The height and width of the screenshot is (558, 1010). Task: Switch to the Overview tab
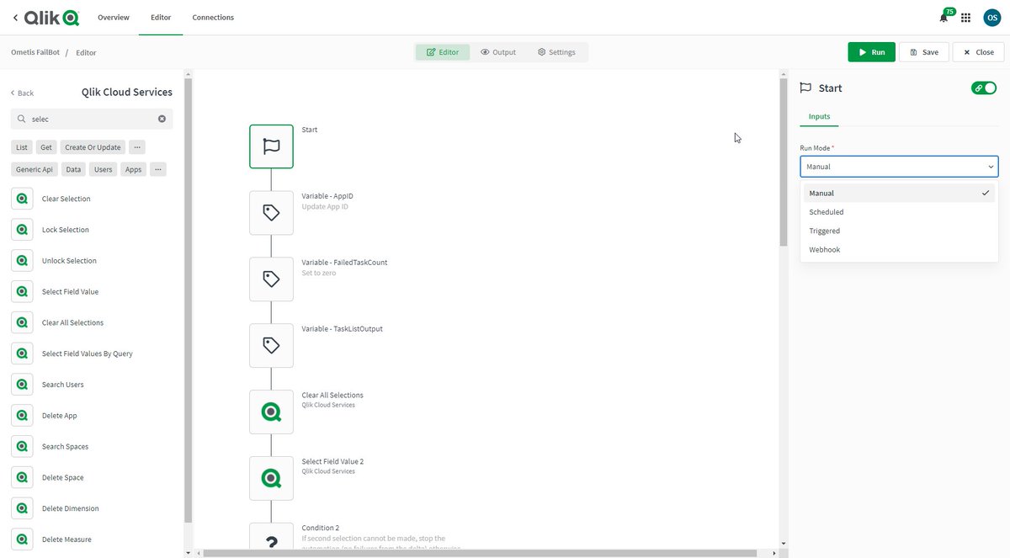(x=114, y=18)
